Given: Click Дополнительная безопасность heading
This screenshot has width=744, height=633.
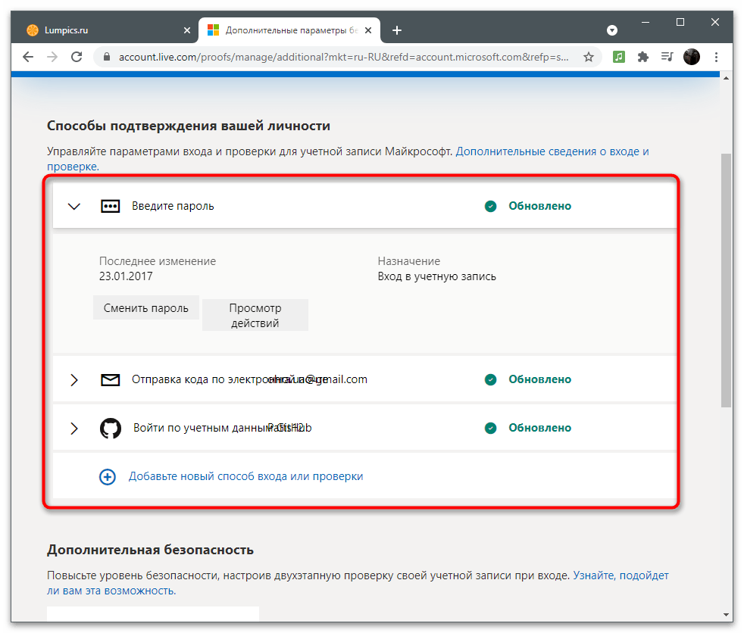Looking at the screenshot, I should tap(150, 550).
